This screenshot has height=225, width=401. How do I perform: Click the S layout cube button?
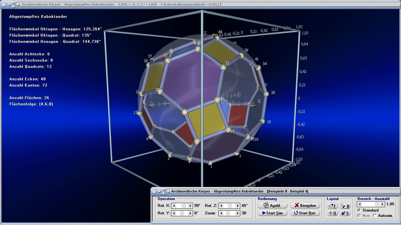345,213
